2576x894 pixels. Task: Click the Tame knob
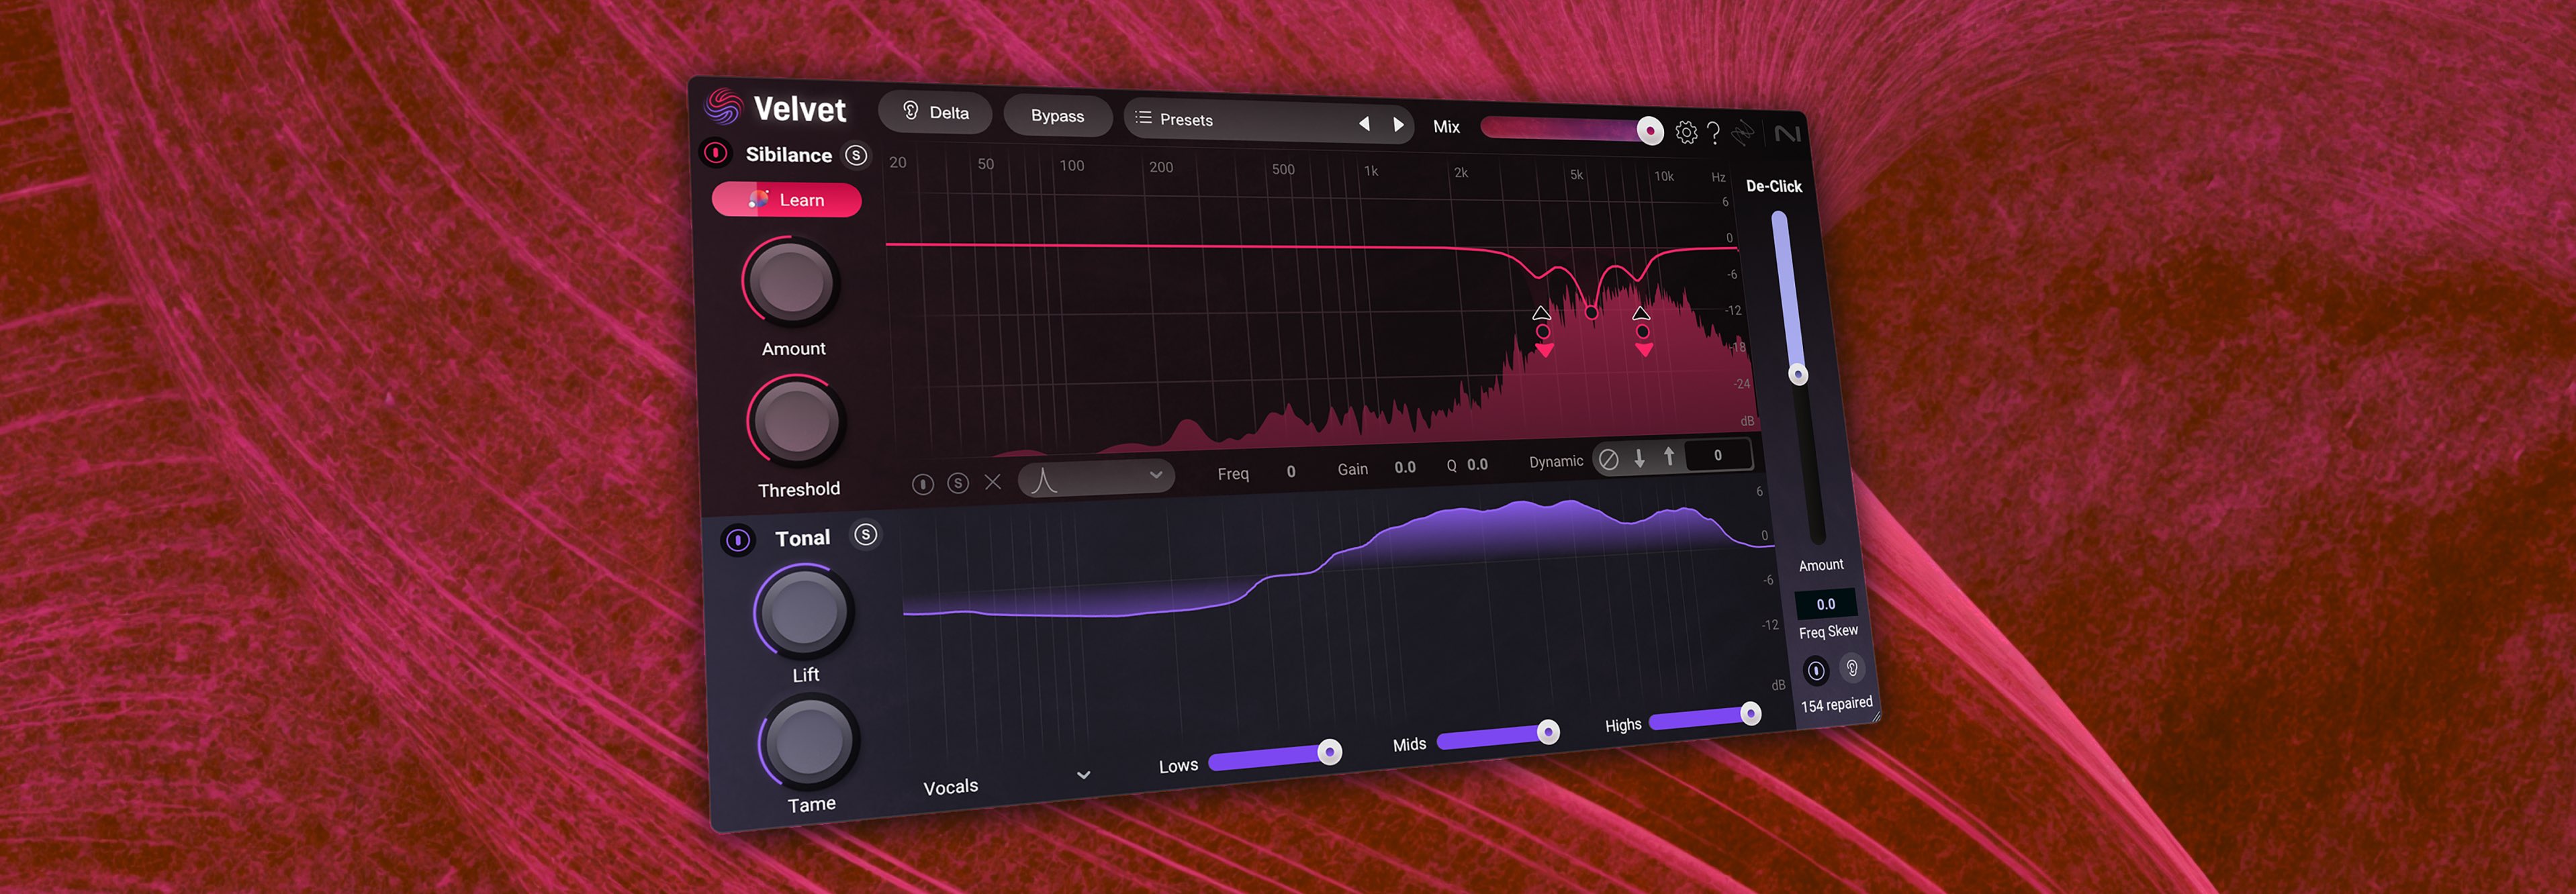click(x=808, y=741)
